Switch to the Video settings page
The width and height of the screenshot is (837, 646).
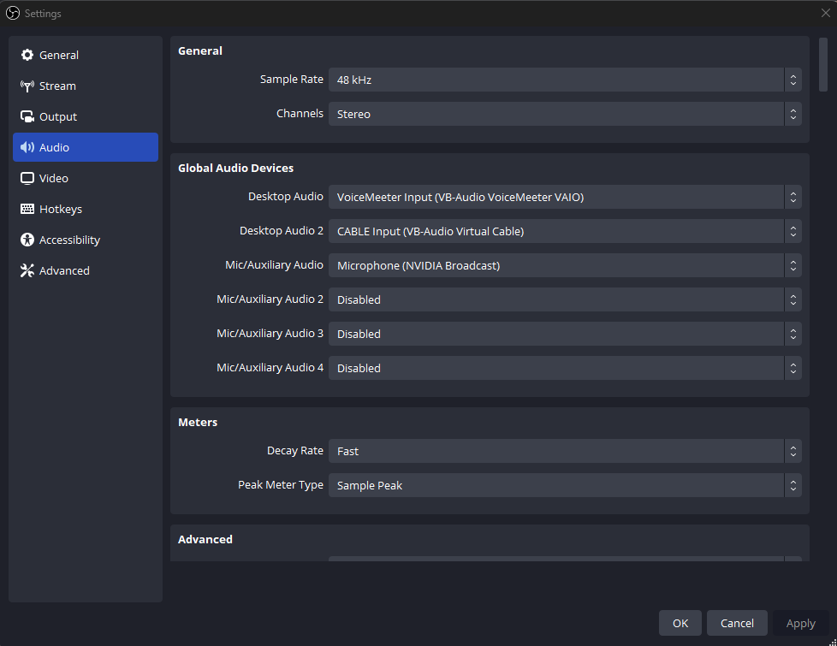coord(54,178)
